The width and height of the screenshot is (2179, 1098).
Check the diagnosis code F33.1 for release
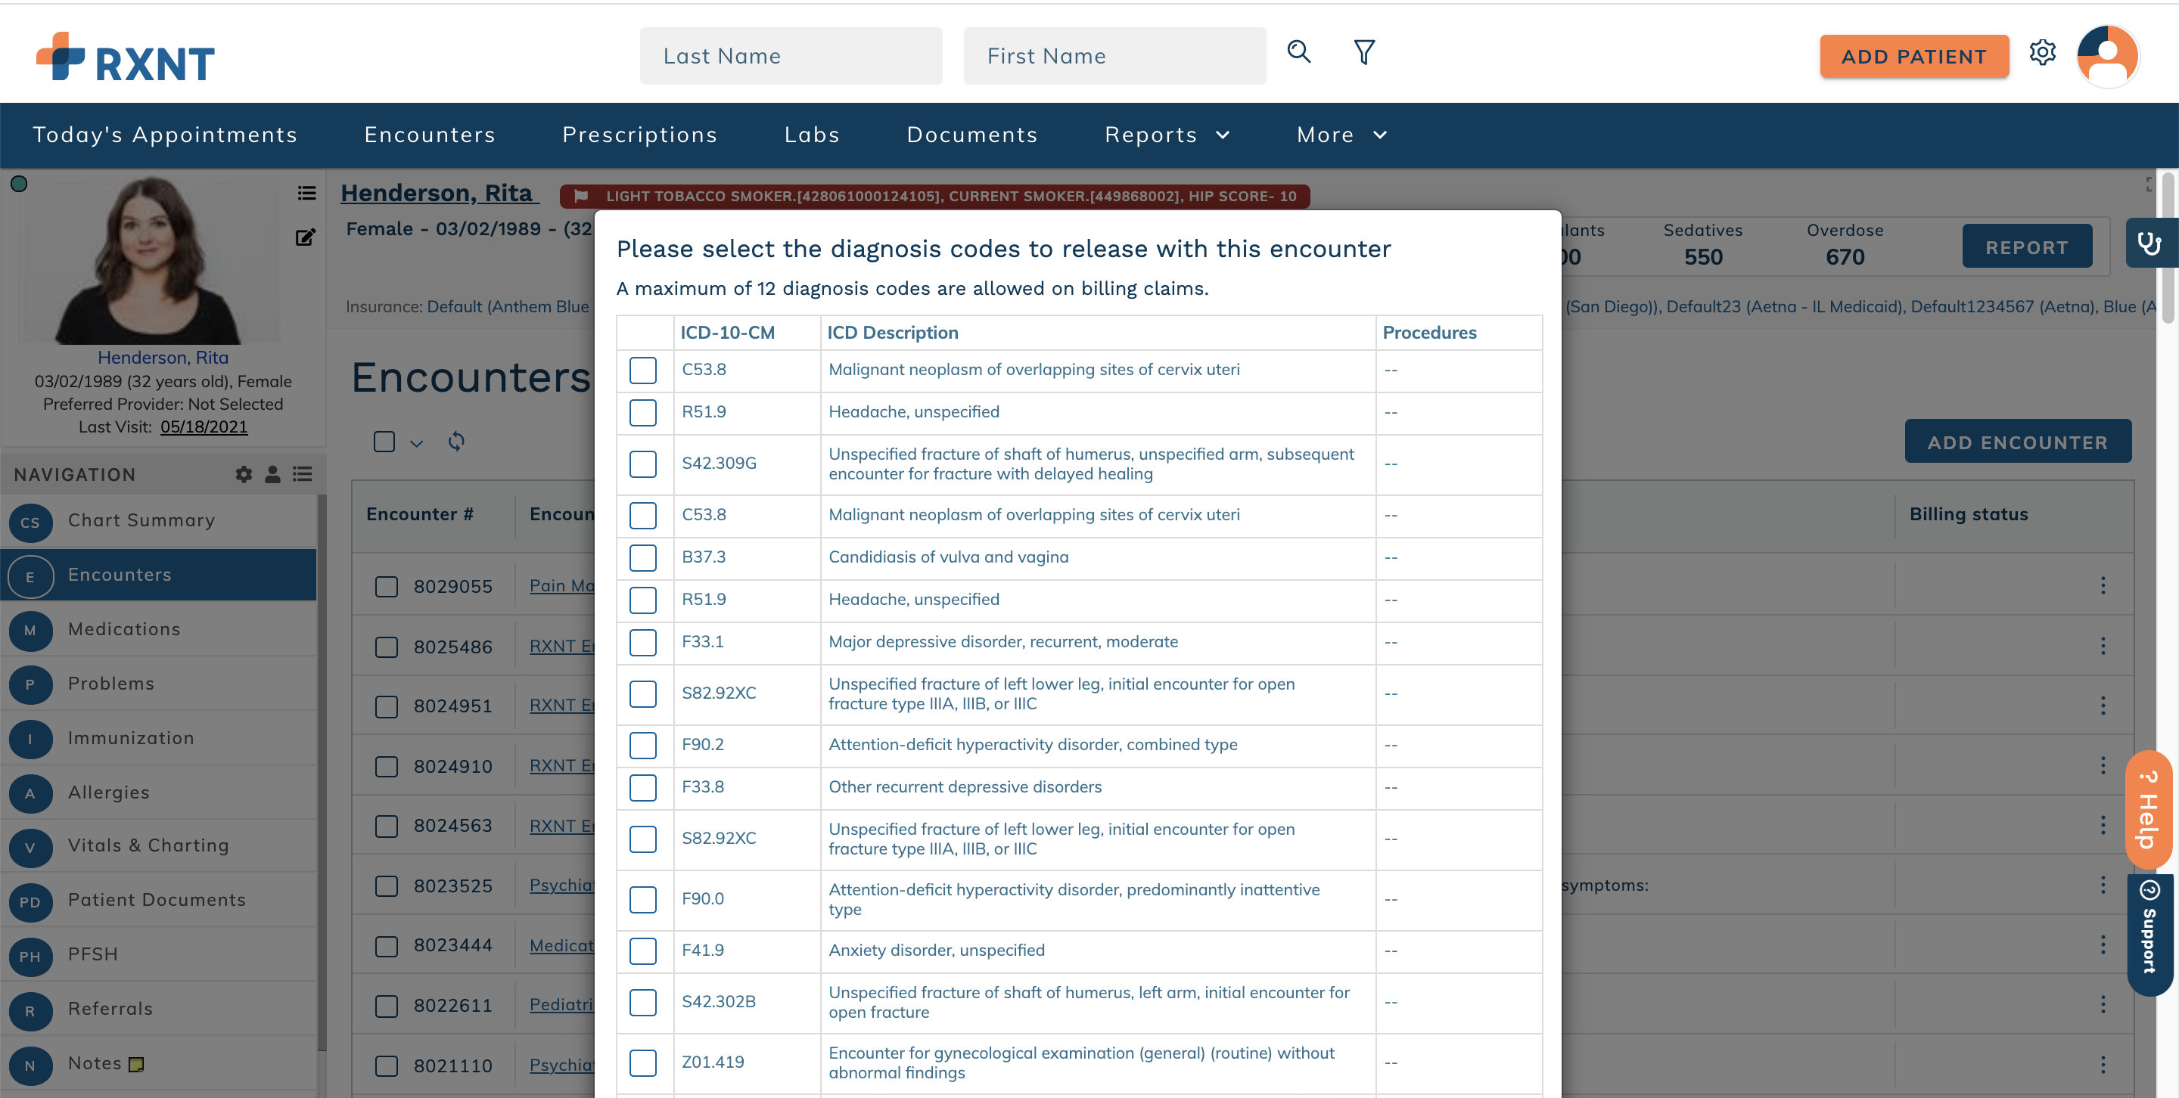pyautogui.click(x=644, y=644)
